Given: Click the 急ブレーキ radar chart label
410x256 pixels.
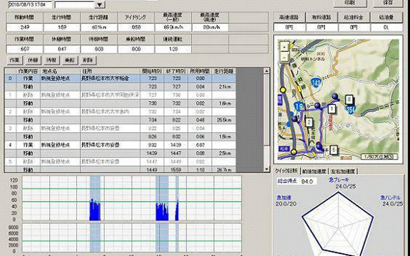Looking at the screenshot, I should point(338,180).
